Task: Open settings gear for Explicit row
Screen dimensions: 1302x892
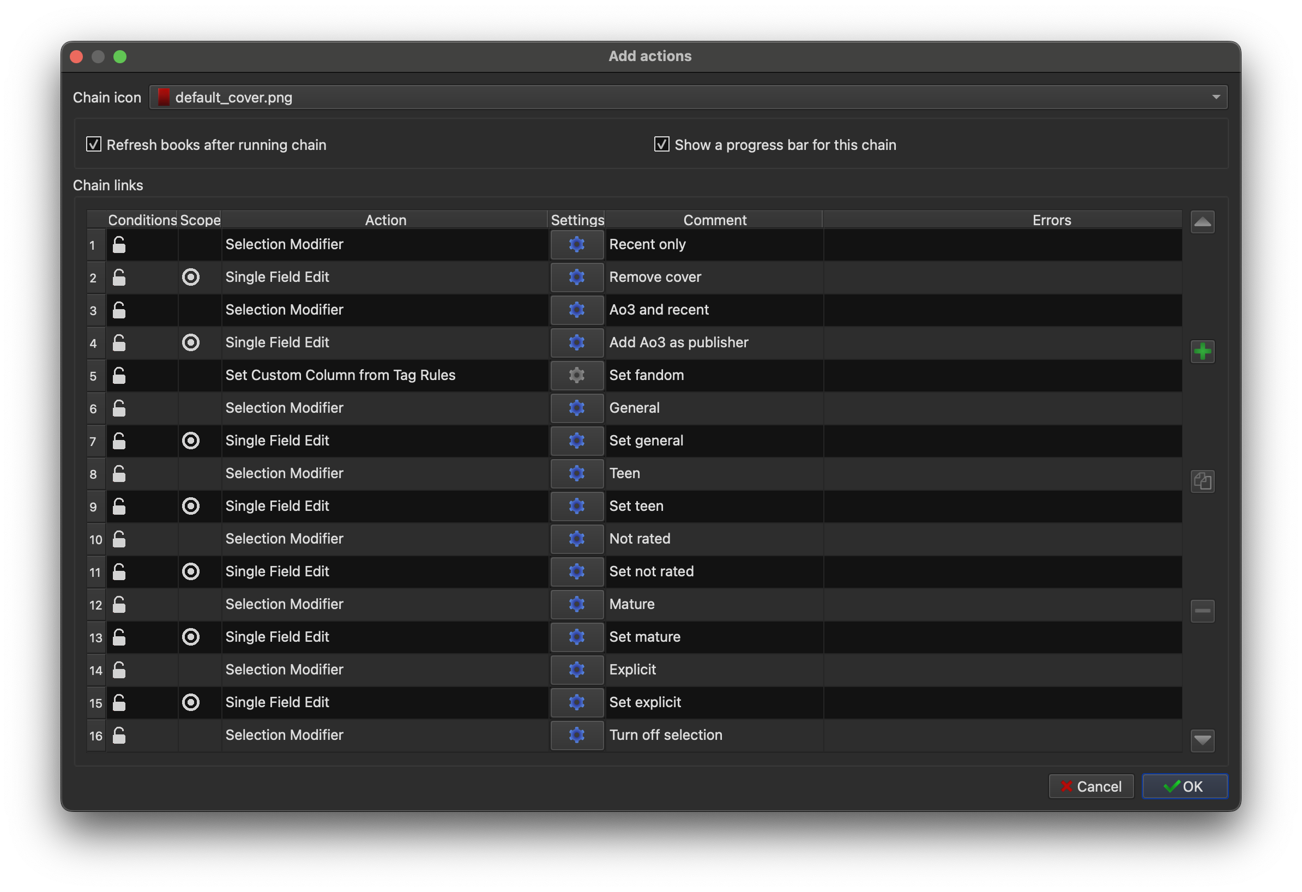Action: point(576,670)
